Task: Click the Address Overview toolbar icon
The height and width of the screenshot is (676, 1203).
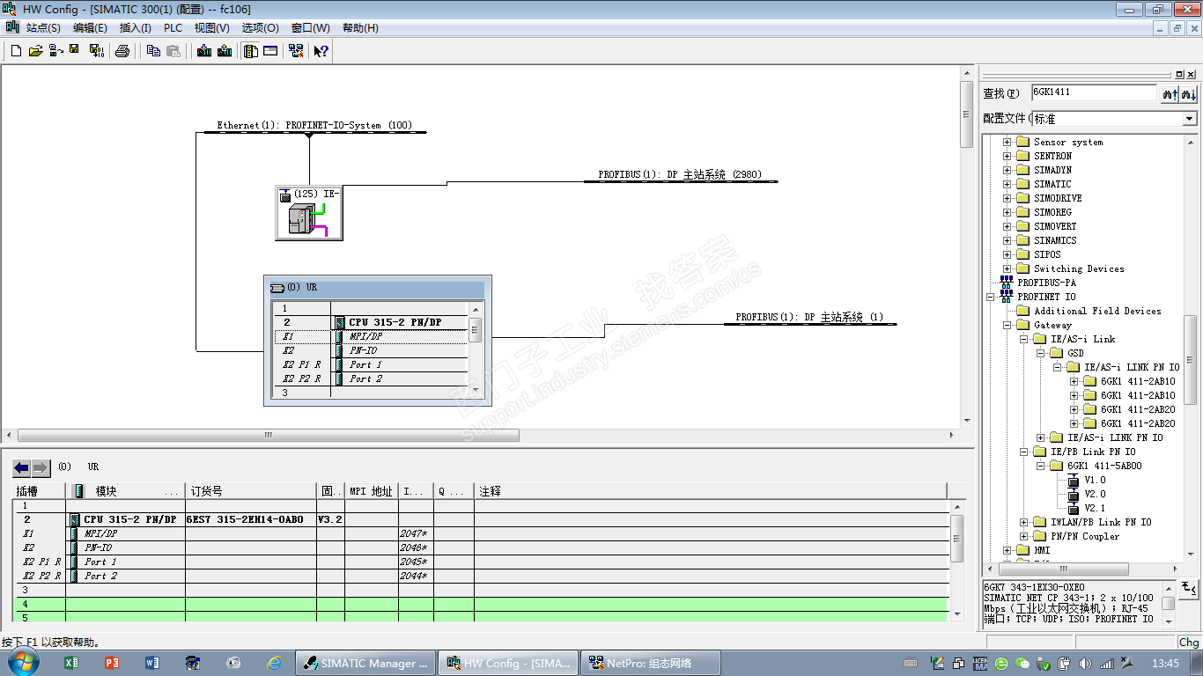Action: (x=270, y=51)
